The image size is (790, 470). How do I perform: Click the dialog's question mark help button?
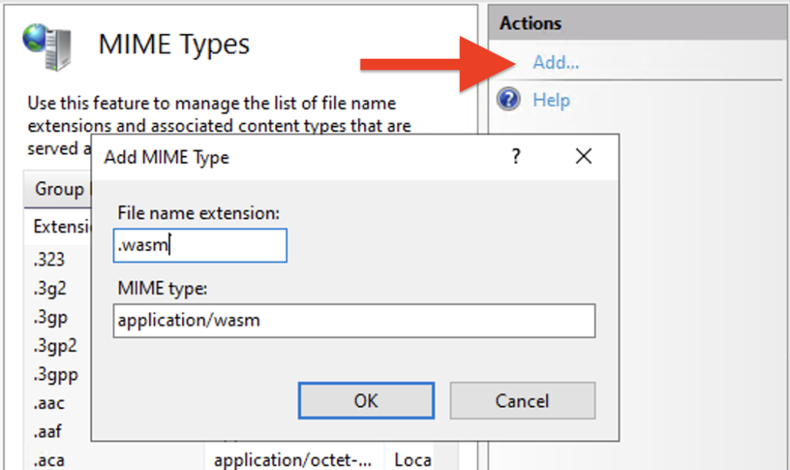click(516, 156)
